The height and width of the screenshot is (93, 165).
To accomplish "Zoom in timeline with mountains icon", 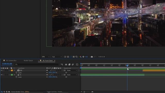I will (92, 92).
